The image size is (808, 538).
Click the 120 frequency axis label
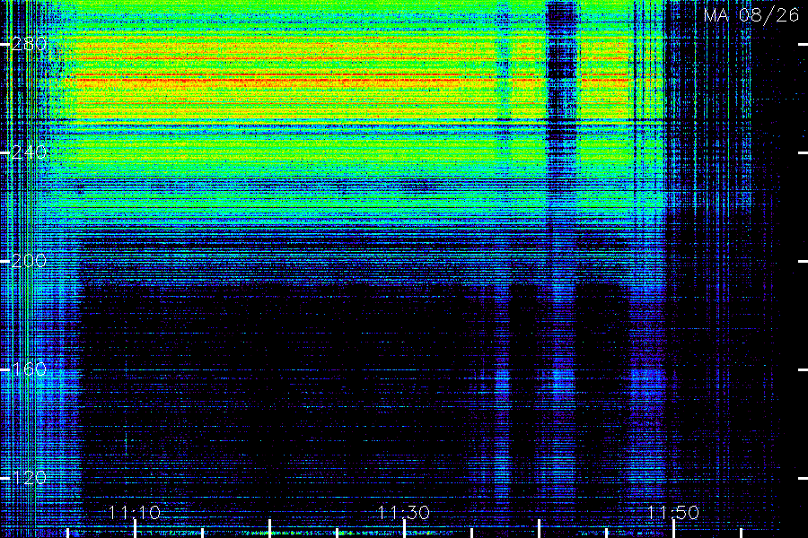[29, 478]
